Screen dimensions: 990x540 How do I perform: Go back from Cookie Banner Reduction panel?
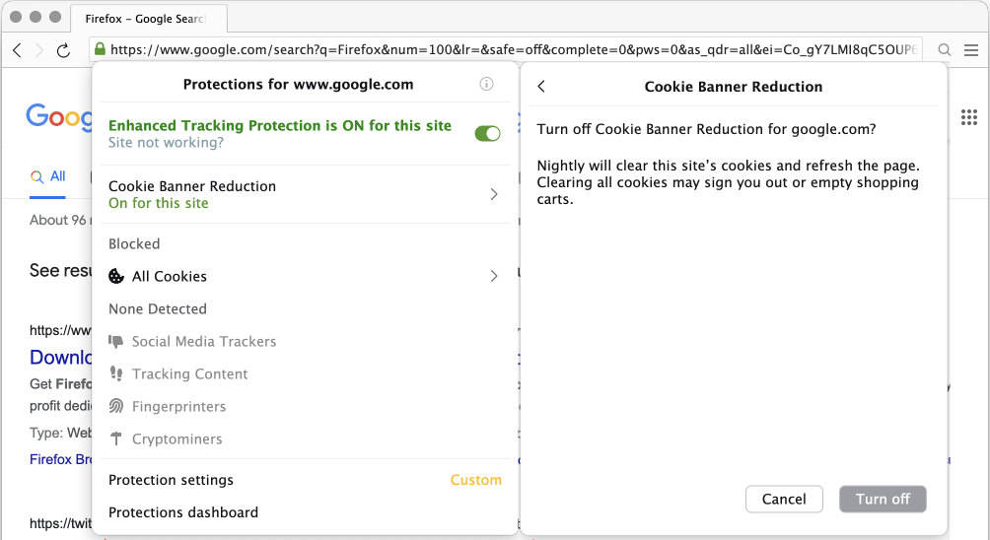tap(541, 87)
